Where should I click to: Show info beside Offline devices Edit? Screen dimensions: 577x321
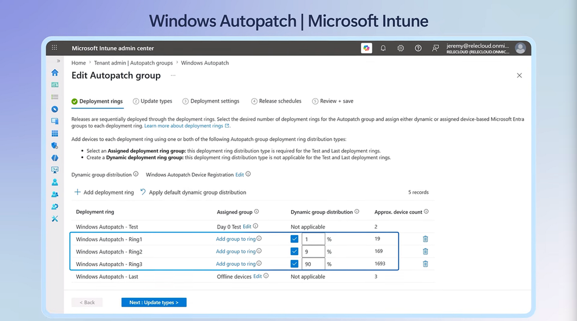[266, 276]
